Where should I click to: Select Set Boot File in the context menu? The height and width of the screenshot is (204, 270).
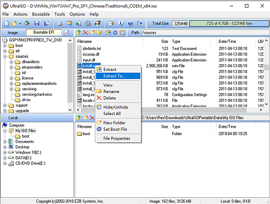click(x=118, y=129)
